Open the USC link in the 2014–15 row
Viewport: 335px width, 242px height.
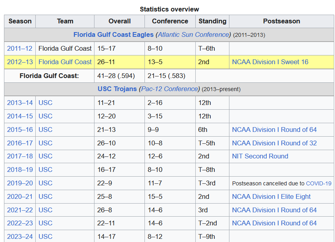pyautogui.click(x=45, y=116)
